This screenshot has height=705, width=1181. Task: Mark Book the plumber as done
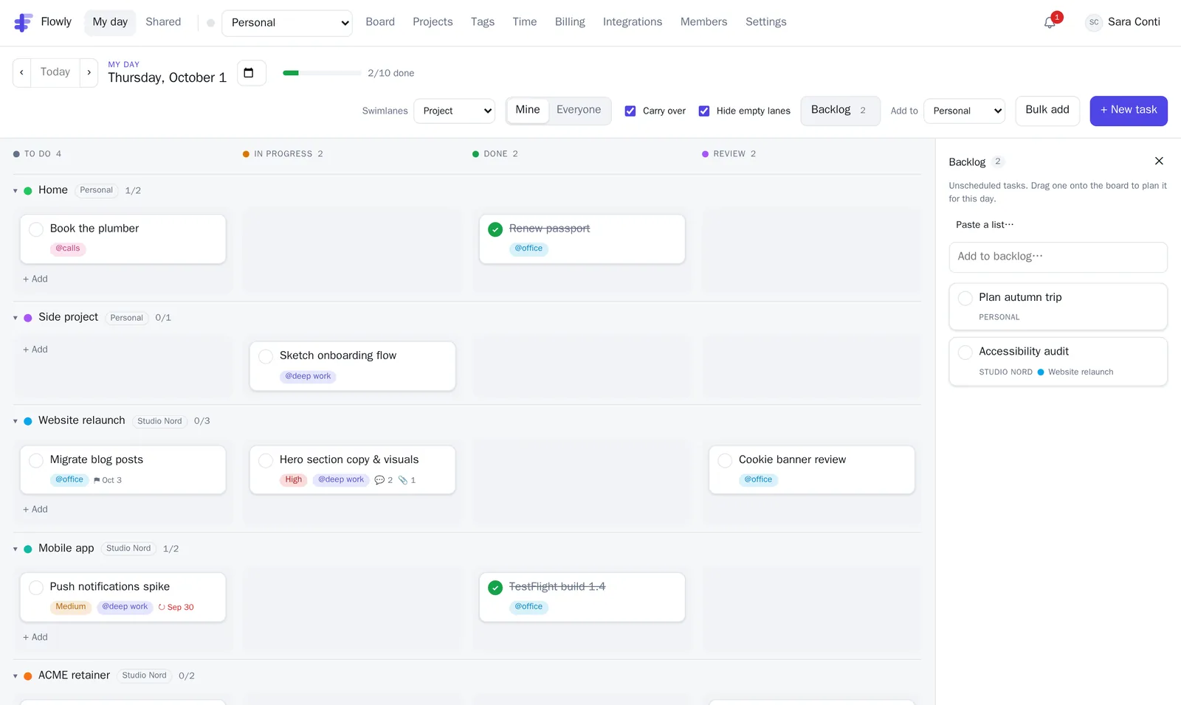pyautogui.click(x=35, y=229)
